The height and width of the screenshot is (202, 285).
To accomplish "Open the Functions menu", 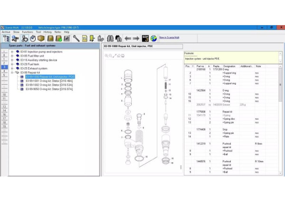I will 27,32.
